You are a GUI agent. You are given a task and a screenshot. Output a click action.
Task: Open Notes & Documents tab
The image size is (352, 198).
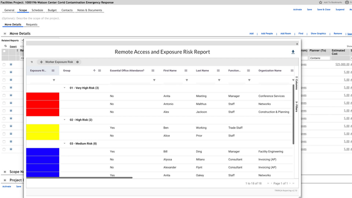point(90,10)
